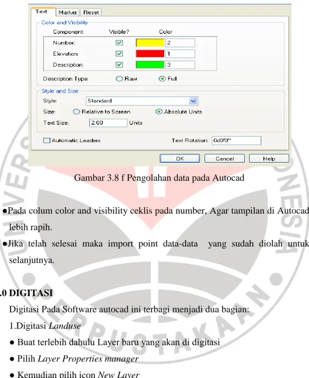Viewport: 309px width, 378px height.
Task: Click the 'Style and Size' group label
Action: point(60,91)
